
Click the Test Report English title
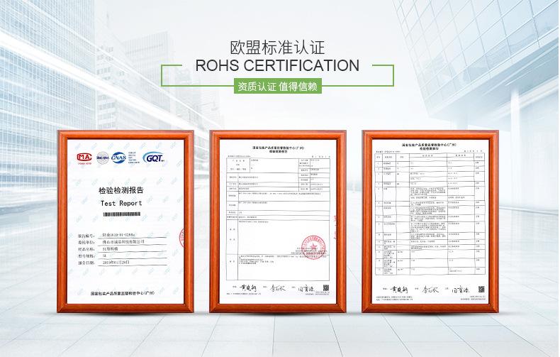(x=121, y=203)
